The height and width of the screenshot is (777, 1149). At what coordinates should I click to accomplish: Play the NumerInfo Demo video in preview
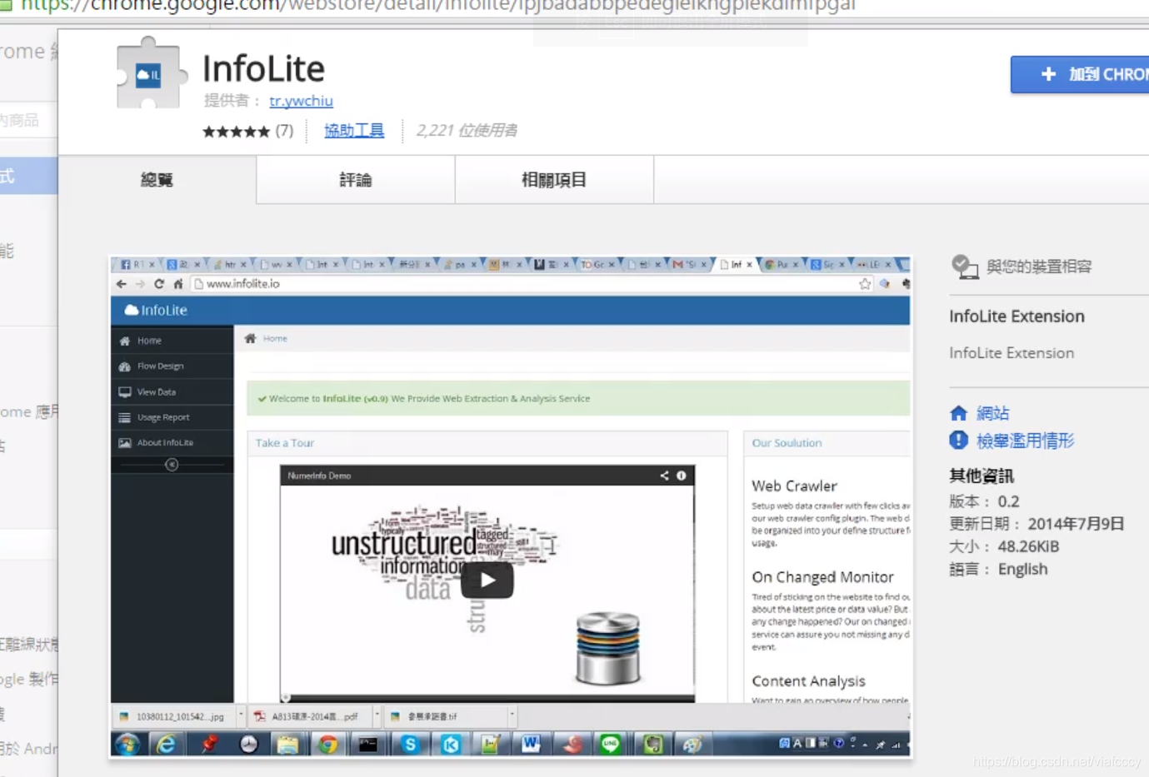[487, 580]
